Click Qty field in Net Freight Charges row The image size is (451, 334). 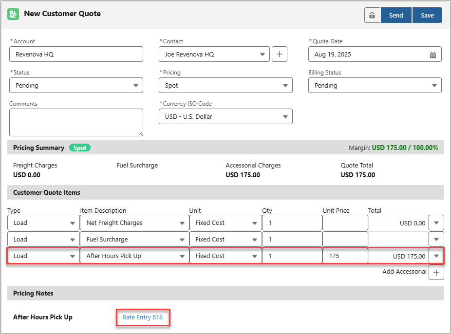tap(292, 223)
